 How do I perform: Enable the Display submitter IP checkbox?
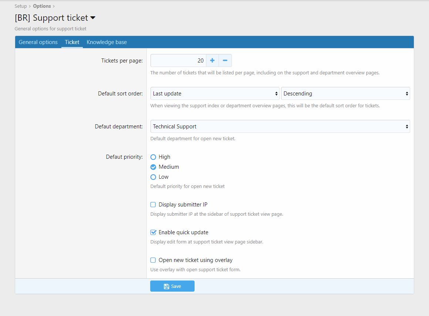153,205
